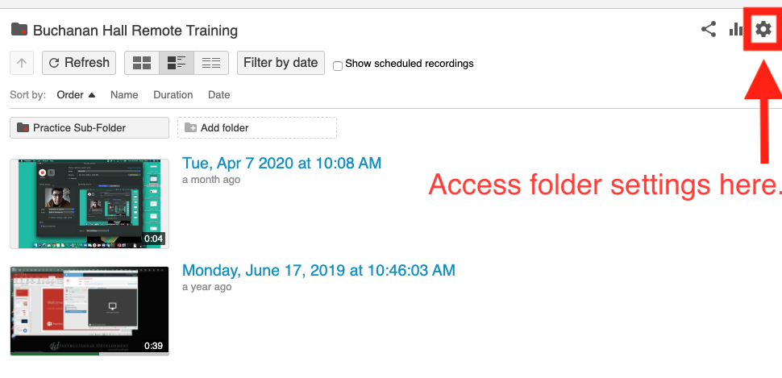Click the share folder icon
The height and width of the screenshot is (378, 782).
pyautogui.click(x=708, y=30)
